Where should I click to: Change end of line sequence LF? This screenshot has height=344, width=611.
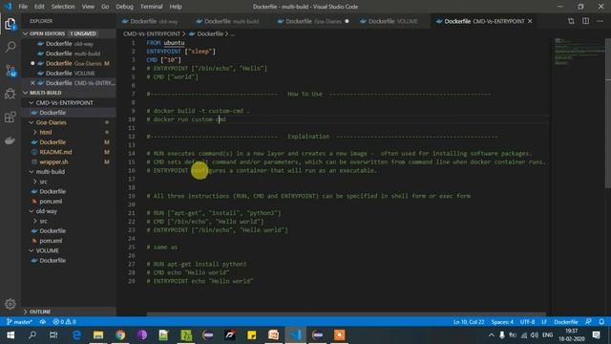pos(544,322)
